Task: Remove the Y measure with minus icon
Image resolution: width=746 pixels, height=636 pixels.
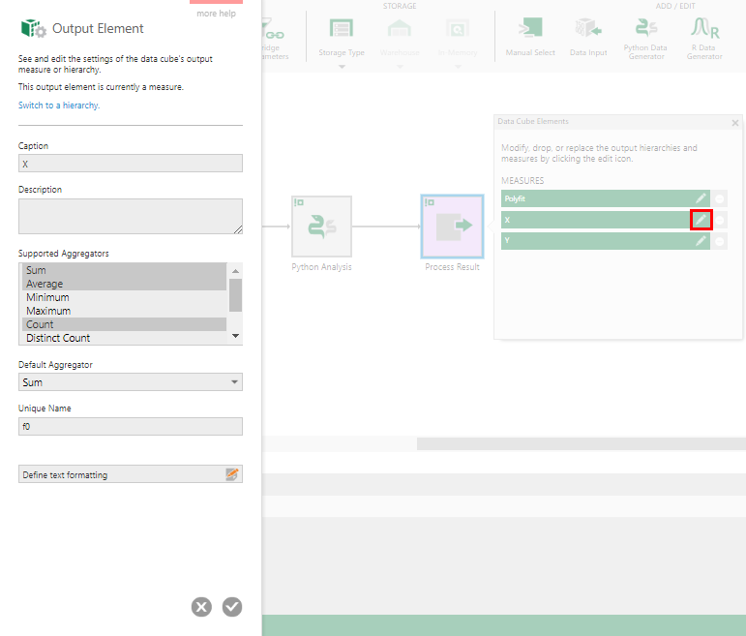Action: 720,241
